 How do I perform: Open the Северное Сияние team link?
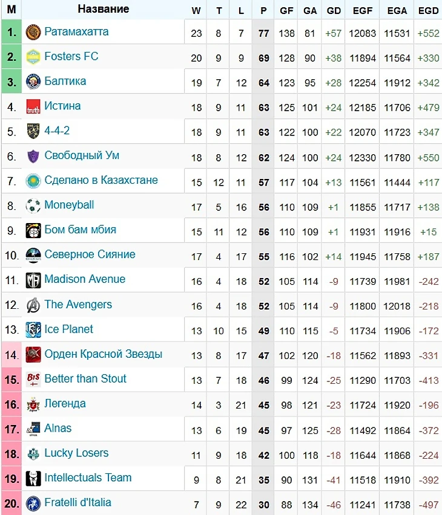(x=90, y=254)
